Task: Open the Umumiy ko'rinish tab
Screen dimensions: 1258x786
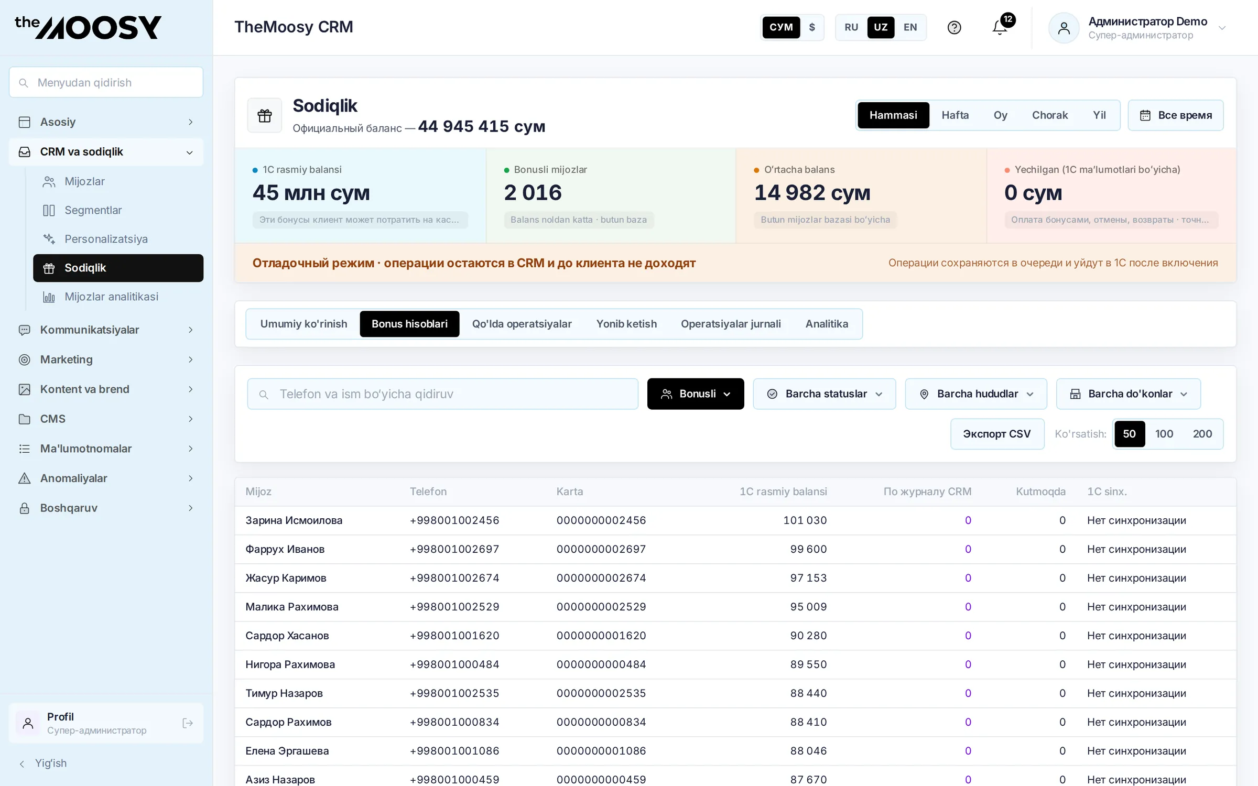Action: pyautogui.click(x=303, y=324)
